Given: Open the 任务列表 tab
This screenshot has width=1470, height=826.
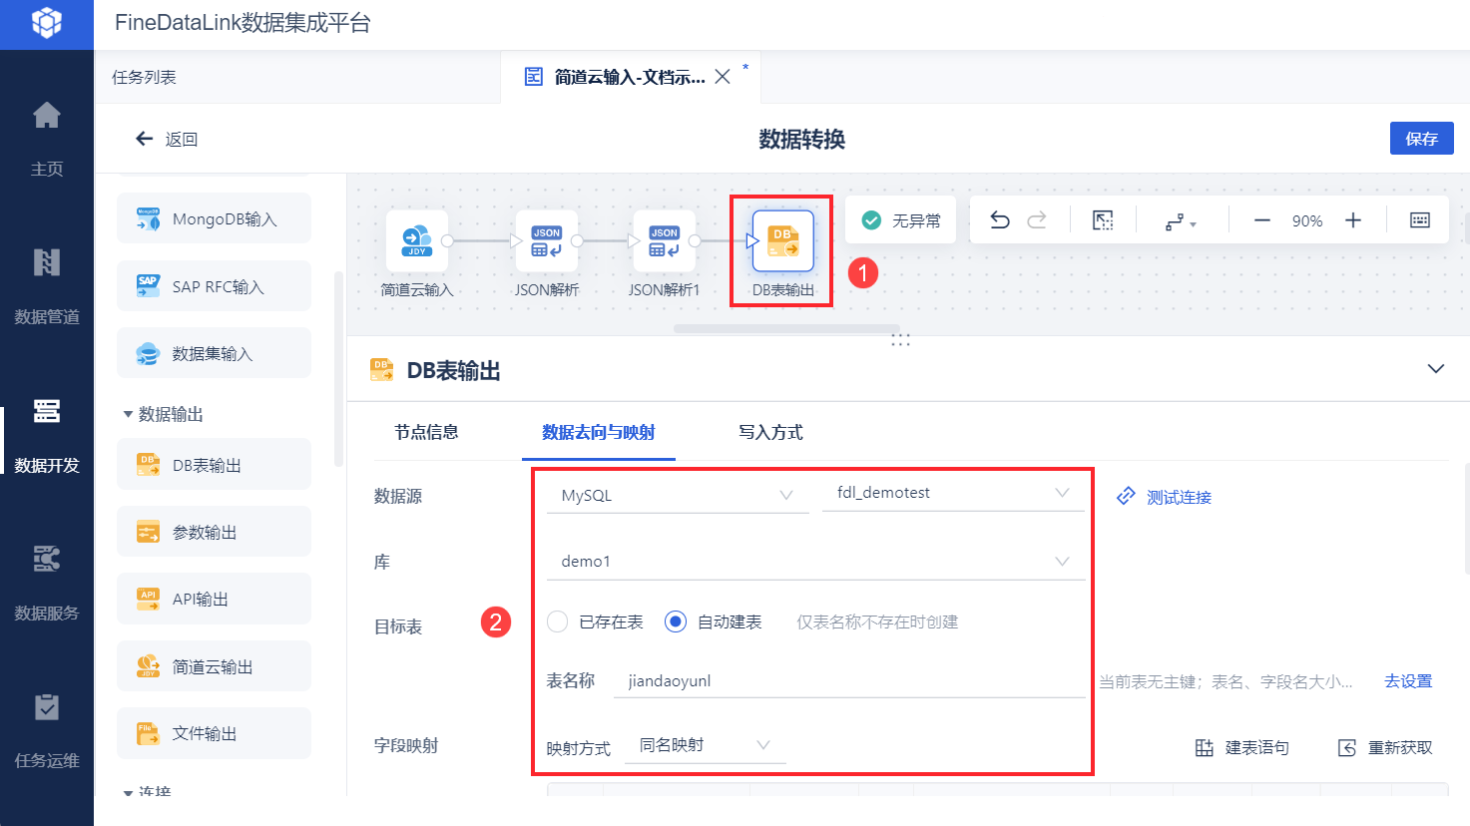Looking at the screenshot, I should (x=144, y=77).
